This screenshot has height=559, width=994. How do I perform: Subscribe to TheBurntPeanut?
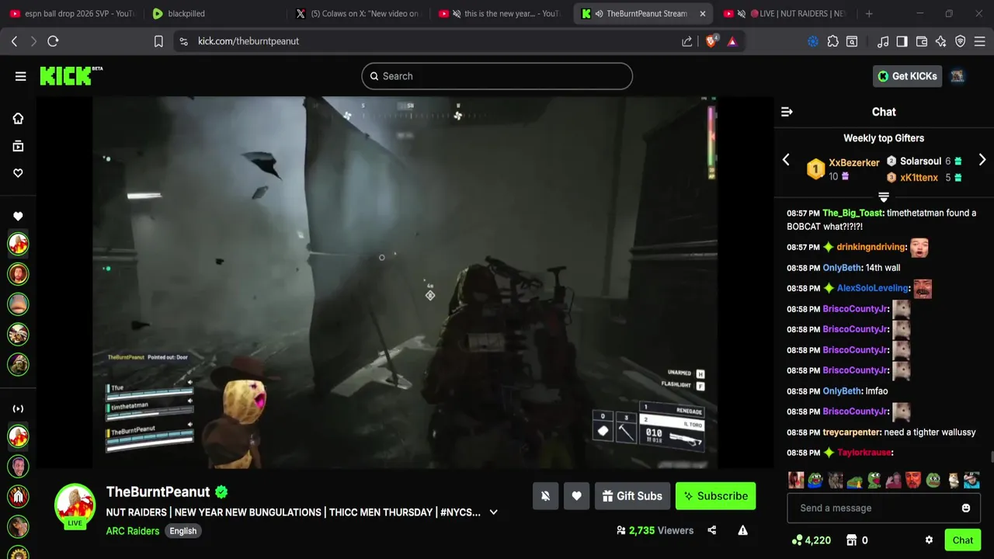click(x=715, y=496)
